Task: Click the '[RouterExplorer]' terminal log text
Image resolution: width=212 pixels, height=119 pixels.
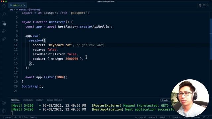Action: [x=107, y=105]
